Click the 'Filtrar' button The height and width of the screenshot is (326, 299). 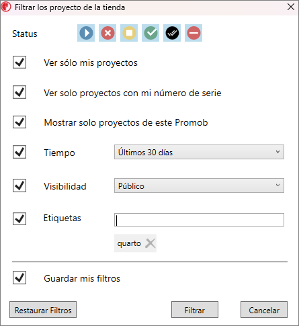click(x=195, y=310)
